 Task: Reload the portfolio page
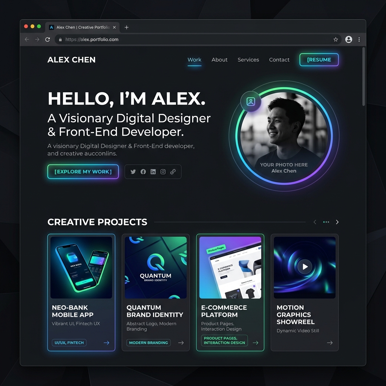tap(47, 39)
